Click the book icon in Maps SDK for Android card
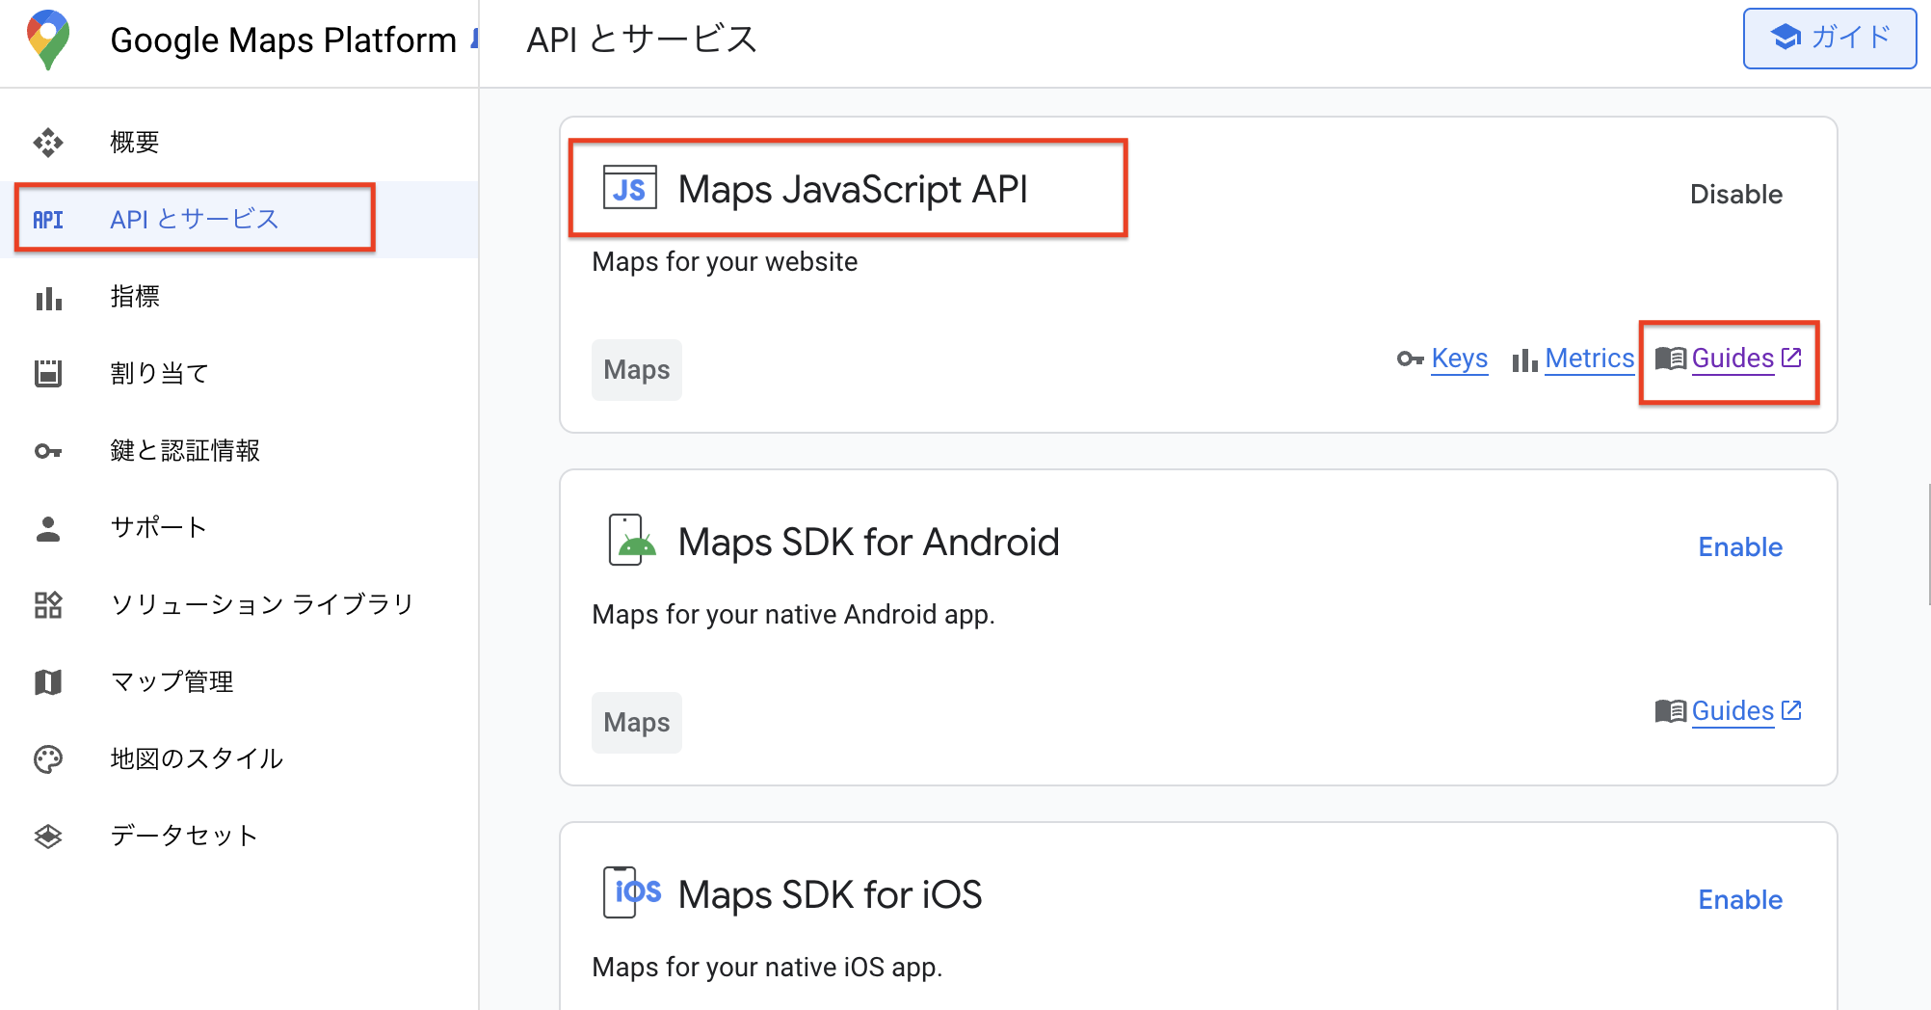 (x=1671, y=712)
